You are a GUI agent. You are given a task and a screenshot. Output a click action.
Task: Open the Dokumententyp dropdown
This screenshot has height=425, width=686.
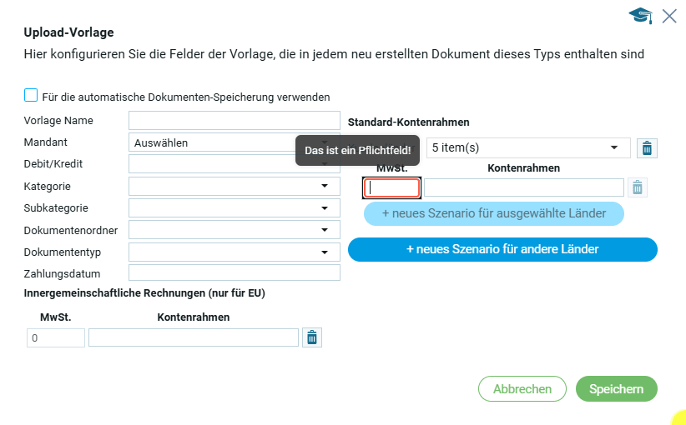(x=235, y=251)
